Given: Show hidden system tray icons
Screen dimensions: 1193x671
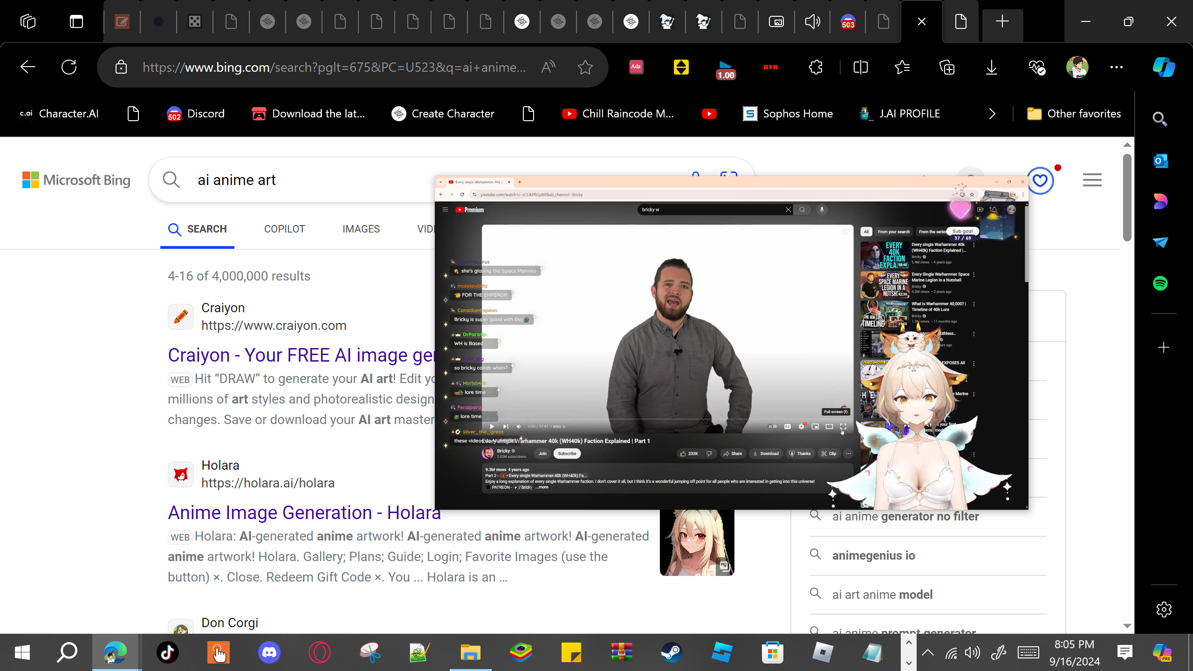Looking at the screenshot, I should [927, 652].
